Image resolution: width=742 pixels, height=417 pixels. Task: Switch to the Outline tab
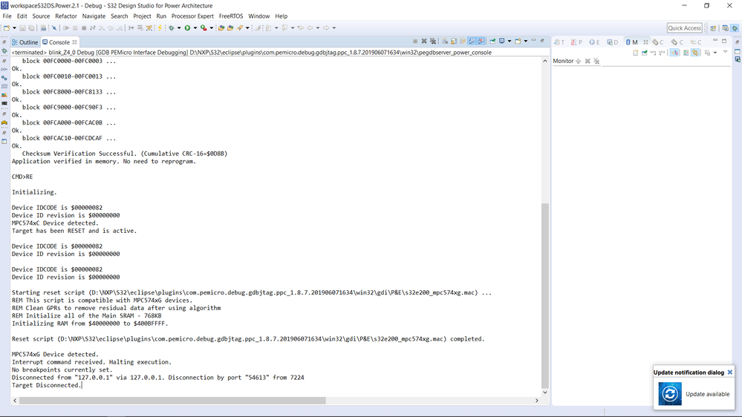pyautogui.click(x=25, y=42)
